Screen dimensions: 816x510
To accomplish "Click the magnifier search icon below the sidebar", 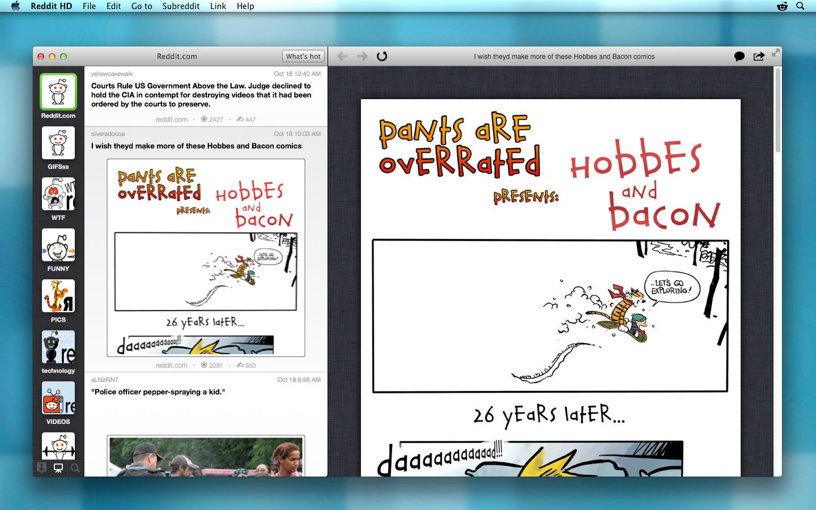I will [75, 467].
